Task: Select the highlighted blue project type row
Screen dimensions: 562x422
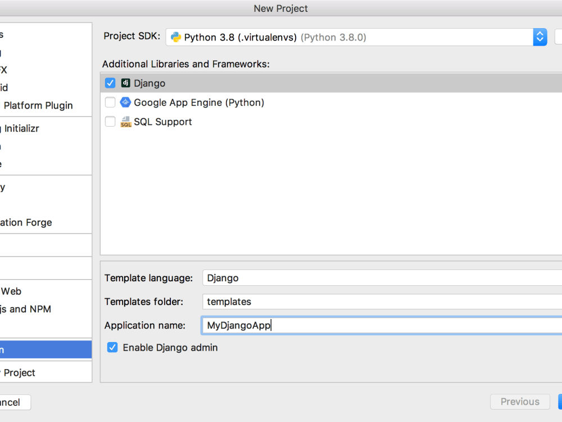Action: click(x=46, y=349)
